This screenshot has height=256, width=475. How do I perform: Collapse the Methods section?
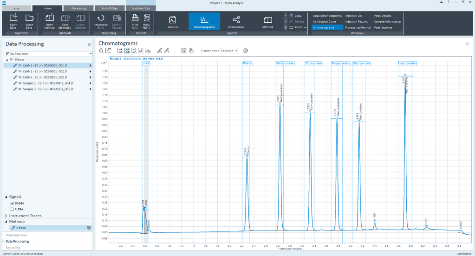pyautogui.click(x=6, y=222)
